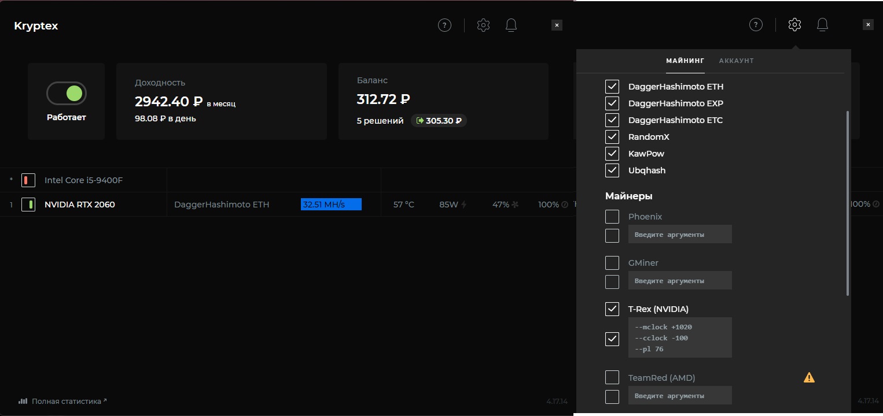Open the Полная статистика link
The width and height of the screenshot is (883, 416).
(x=69, y=401)
